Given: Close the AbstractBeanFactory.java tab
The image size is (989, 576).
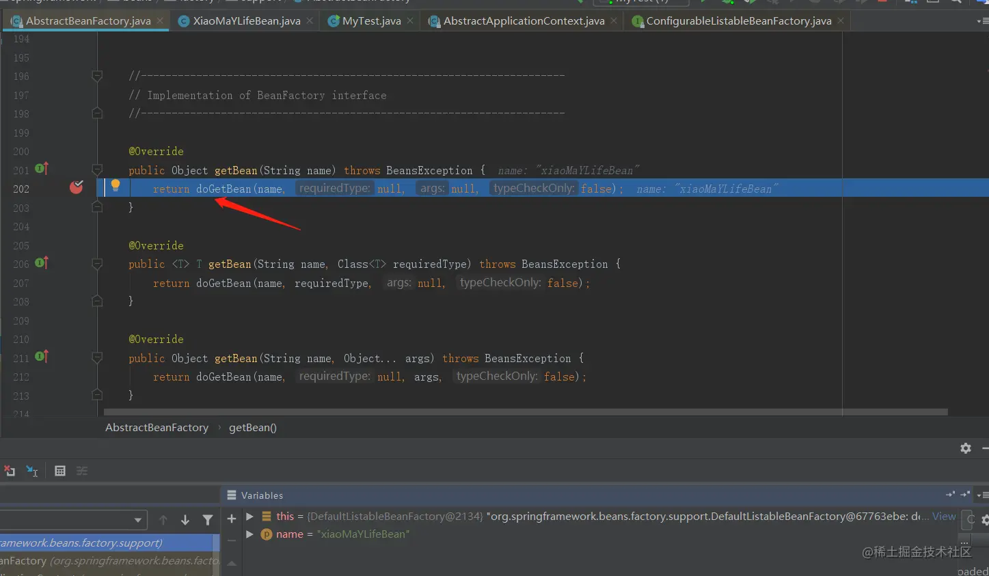Looking at the screenshot, I should [160, 21].
